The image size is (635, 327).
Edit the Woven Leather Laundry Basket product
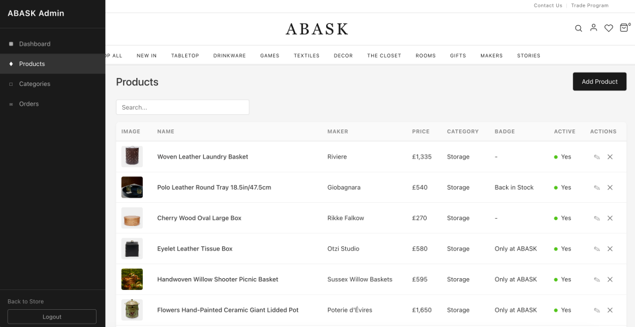597,157
